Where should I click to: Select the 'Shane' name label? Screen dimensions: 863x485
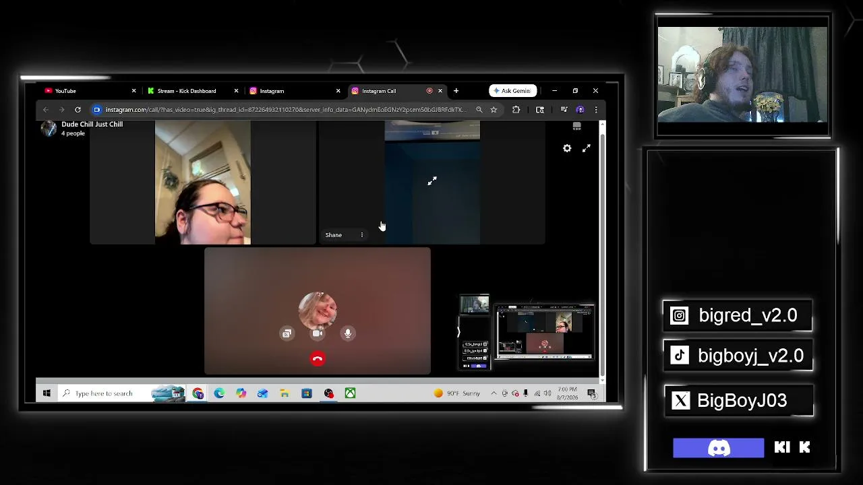click(x=334, y=235)
